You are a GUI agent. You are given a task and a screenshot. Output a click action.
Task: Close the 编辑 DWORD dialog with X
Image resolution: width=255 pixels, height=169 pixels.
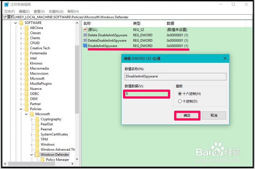[225, 58]
